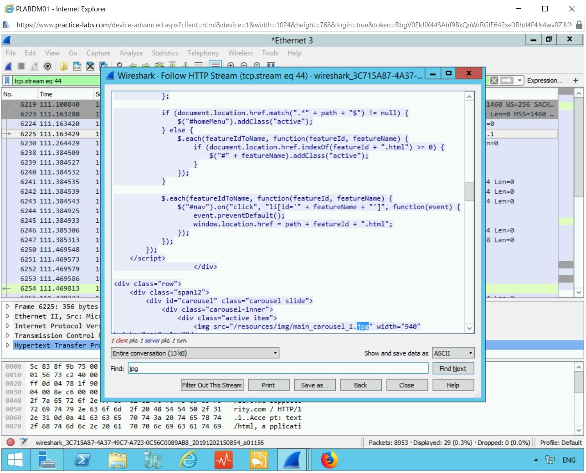
Task: Open the Expression... filter builder
Action: 545,81
